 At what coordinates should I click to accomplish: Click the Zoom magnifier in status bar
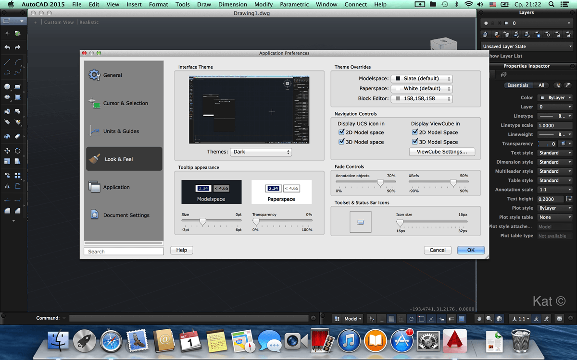click(x=489, y=318)
